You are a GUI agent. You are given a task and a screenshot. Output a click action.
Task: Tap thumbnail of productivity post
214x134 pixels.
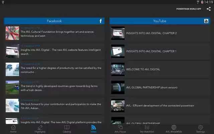pyautogui.click(x=12, y=69)
